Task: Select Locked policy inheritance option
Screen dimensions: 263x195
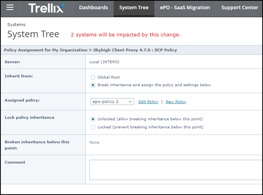Action: (x=93, y=127)
